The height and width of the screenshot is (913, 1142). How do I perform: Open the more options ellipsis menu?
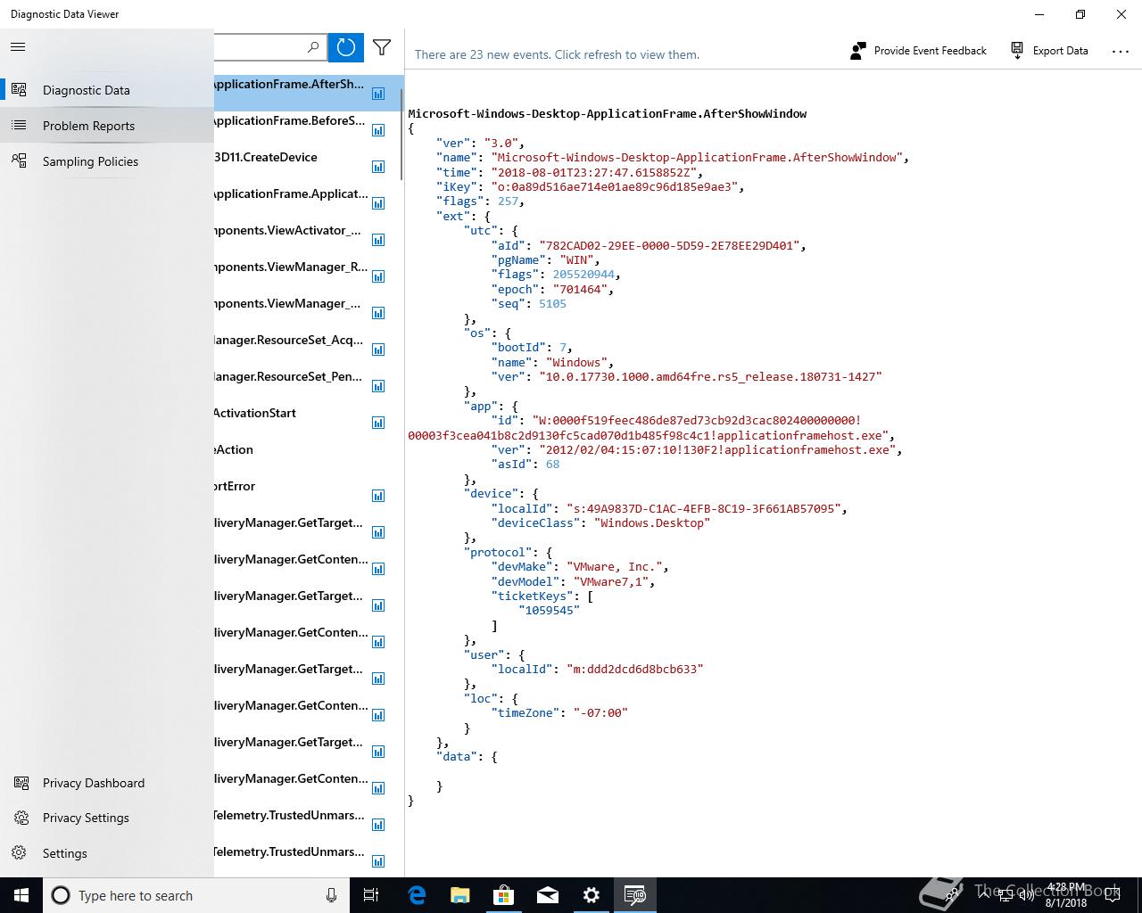pyautogui.click(x=1121, y=51)
